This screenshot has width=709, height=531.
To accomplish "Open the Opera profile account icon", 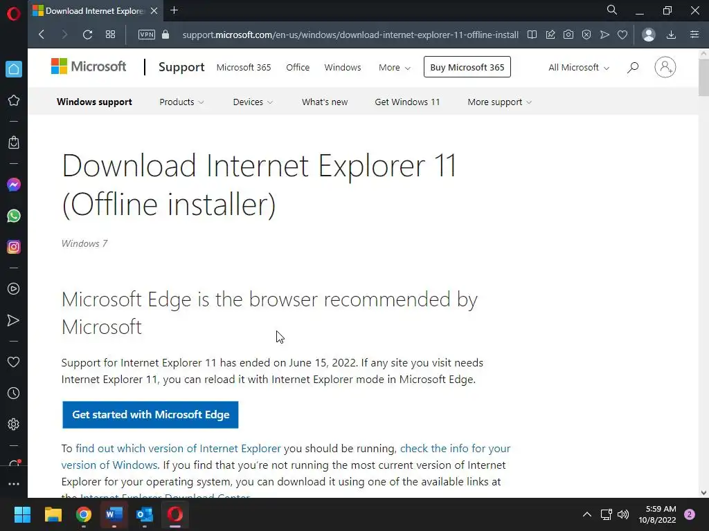I will (x=649, y=35).
